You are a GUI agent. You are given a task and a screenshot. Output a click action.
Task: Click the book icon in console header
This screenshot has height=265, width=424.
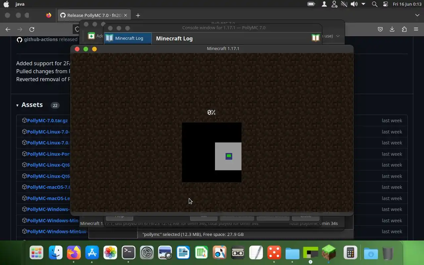(315, 38)
